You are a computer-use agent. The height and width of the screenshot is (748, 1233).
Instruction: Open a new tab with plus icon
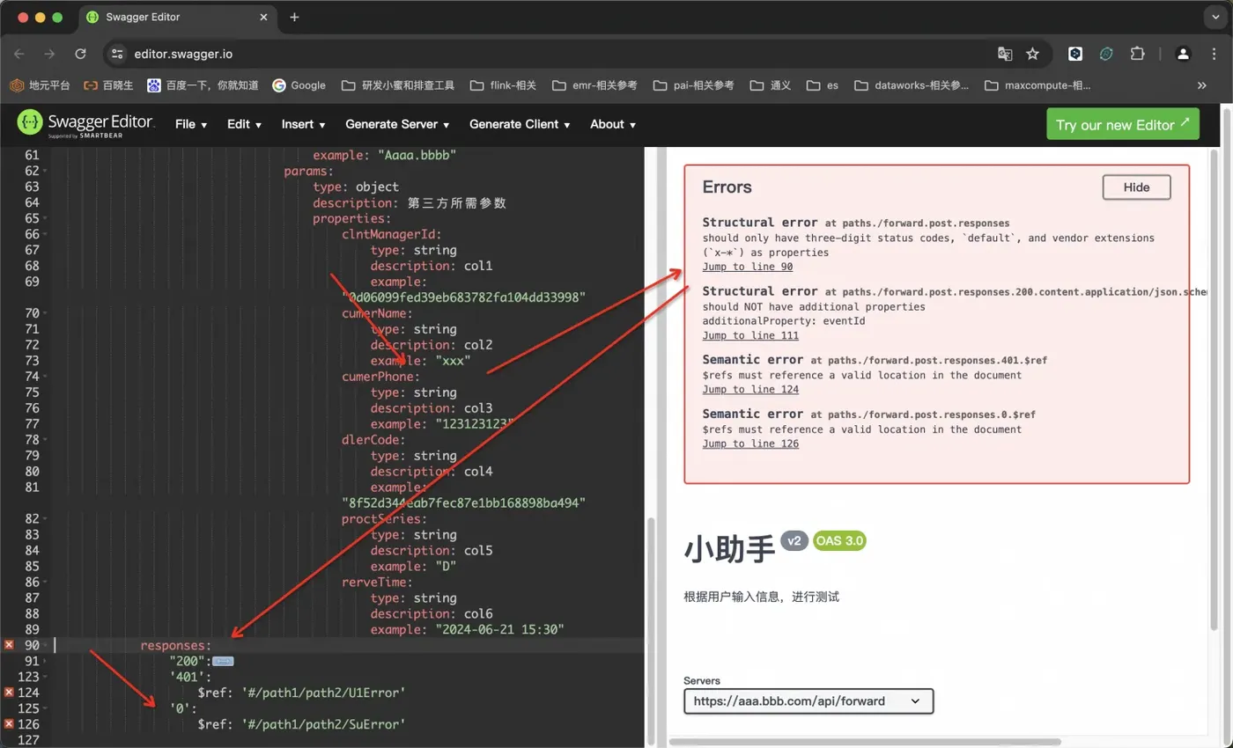click(294, 17)
